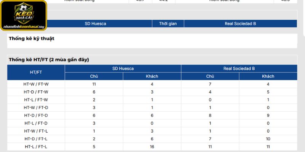
Task: Click SD Huesca Chủ value "3" in HT-L / FT-D row
Action: point(94,123)
